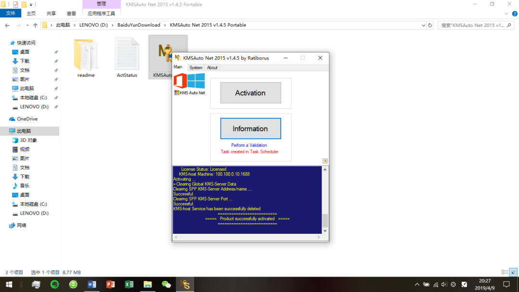Show hidden tray icons chevron

point(417,284)
